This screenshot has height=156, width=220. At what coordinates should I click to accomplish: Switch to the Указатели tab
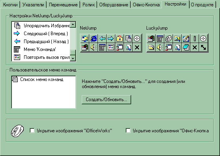tap(33, 5)
